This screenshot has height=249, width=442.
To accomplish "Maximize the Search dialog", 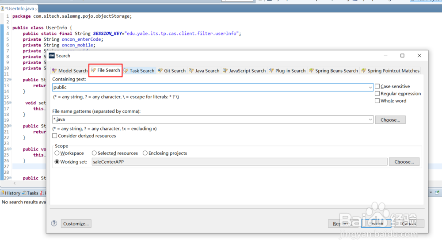I will (x=402, y=56).
